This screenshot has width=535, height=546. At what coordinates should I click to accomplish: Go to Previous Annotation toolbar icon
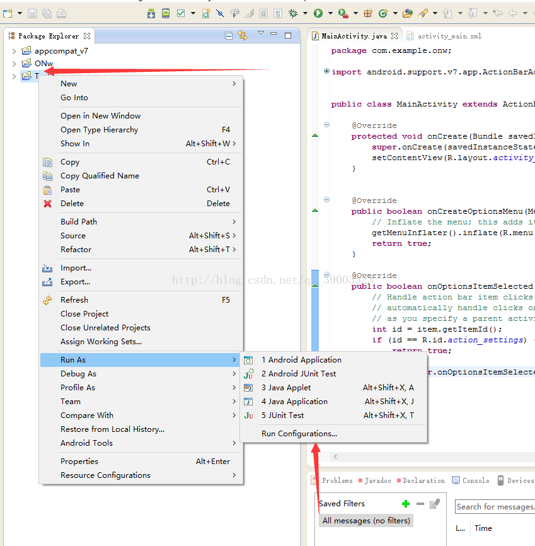point(473,14)
